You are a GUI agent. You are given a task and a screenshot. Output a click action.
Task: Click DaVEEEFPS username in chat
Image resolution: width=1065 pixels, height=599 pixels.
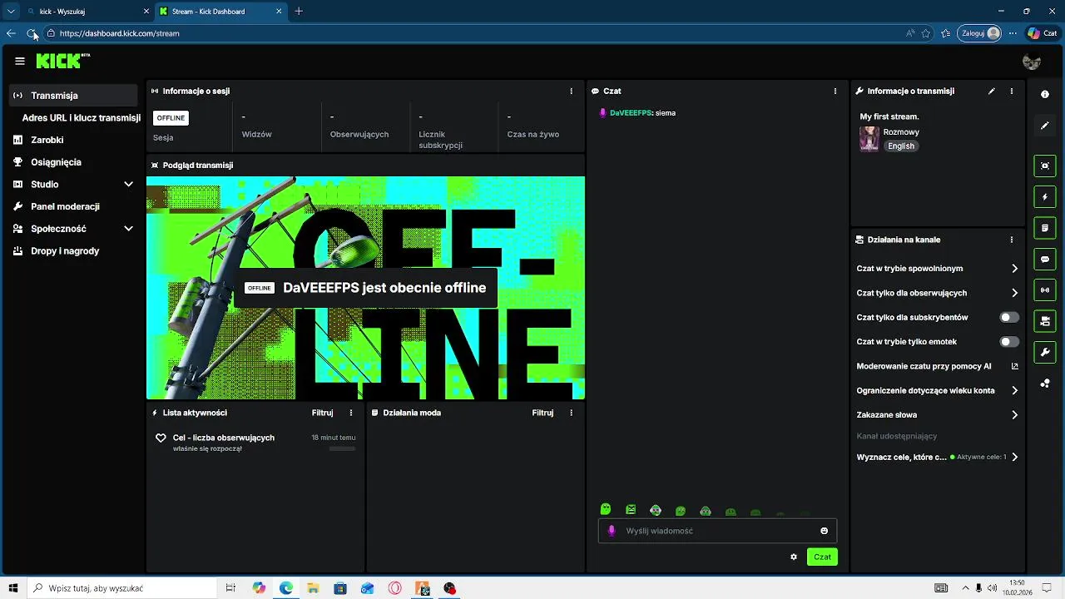tap(631, 113)
